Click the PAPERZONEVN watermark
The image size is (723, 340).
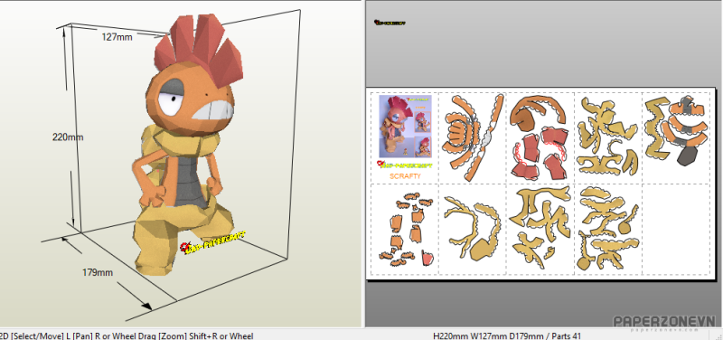coord(664,322)
